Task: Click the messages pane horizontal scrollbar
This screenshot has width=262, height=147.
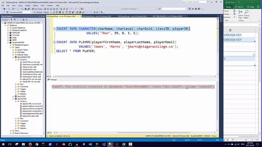Action: tap(154, 133)
